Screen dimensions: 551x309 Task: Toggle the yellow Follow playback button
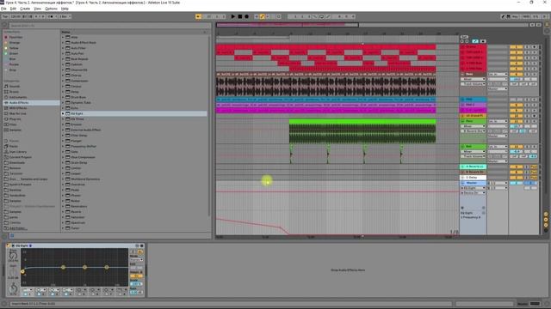(x=199, y=16)
